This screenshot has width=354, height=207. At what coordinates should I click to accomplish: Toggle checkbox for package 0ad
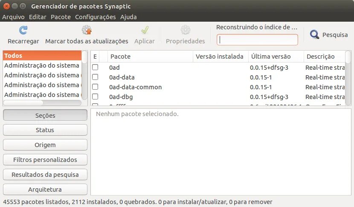click(95, 67)
